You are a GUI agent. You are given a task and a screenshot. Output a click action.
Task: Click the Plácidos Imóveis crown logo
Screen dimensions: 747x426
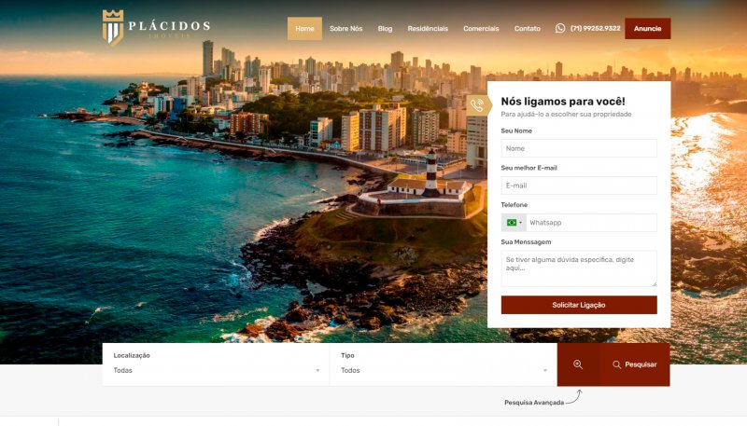click(x=113, y=28)
